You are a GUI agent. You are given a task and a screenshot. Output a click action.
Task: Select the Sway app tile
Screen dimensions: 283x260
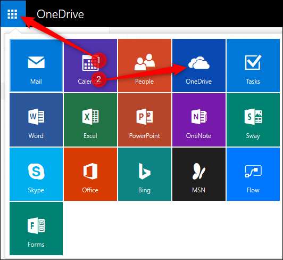[x=253, y=120]
